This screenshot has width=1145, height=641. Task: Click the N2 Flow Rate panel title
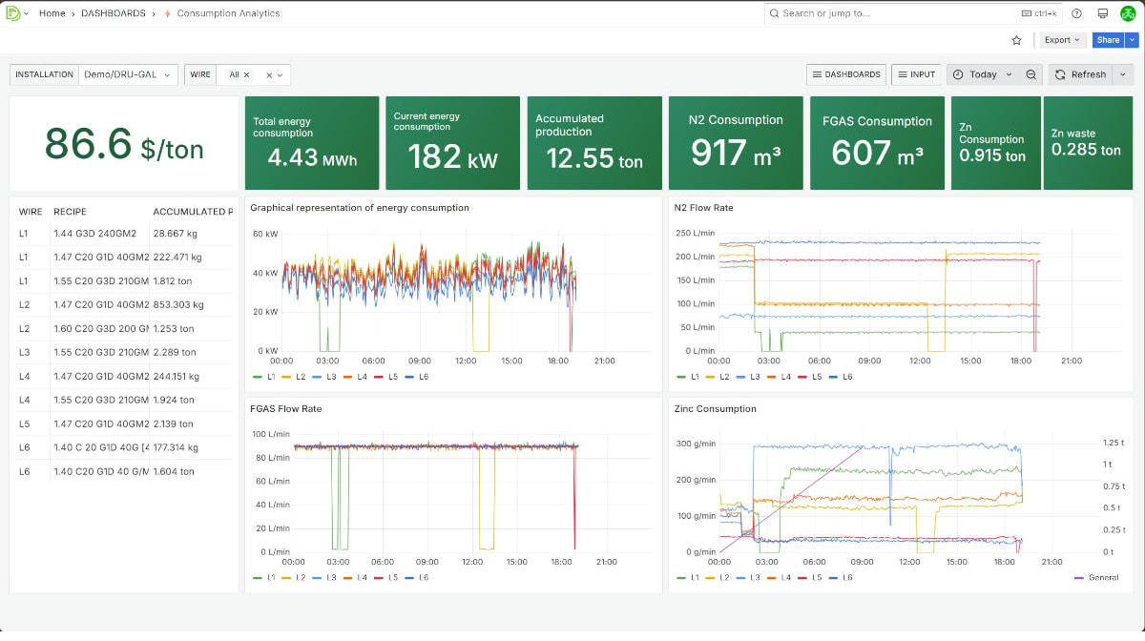703,208
